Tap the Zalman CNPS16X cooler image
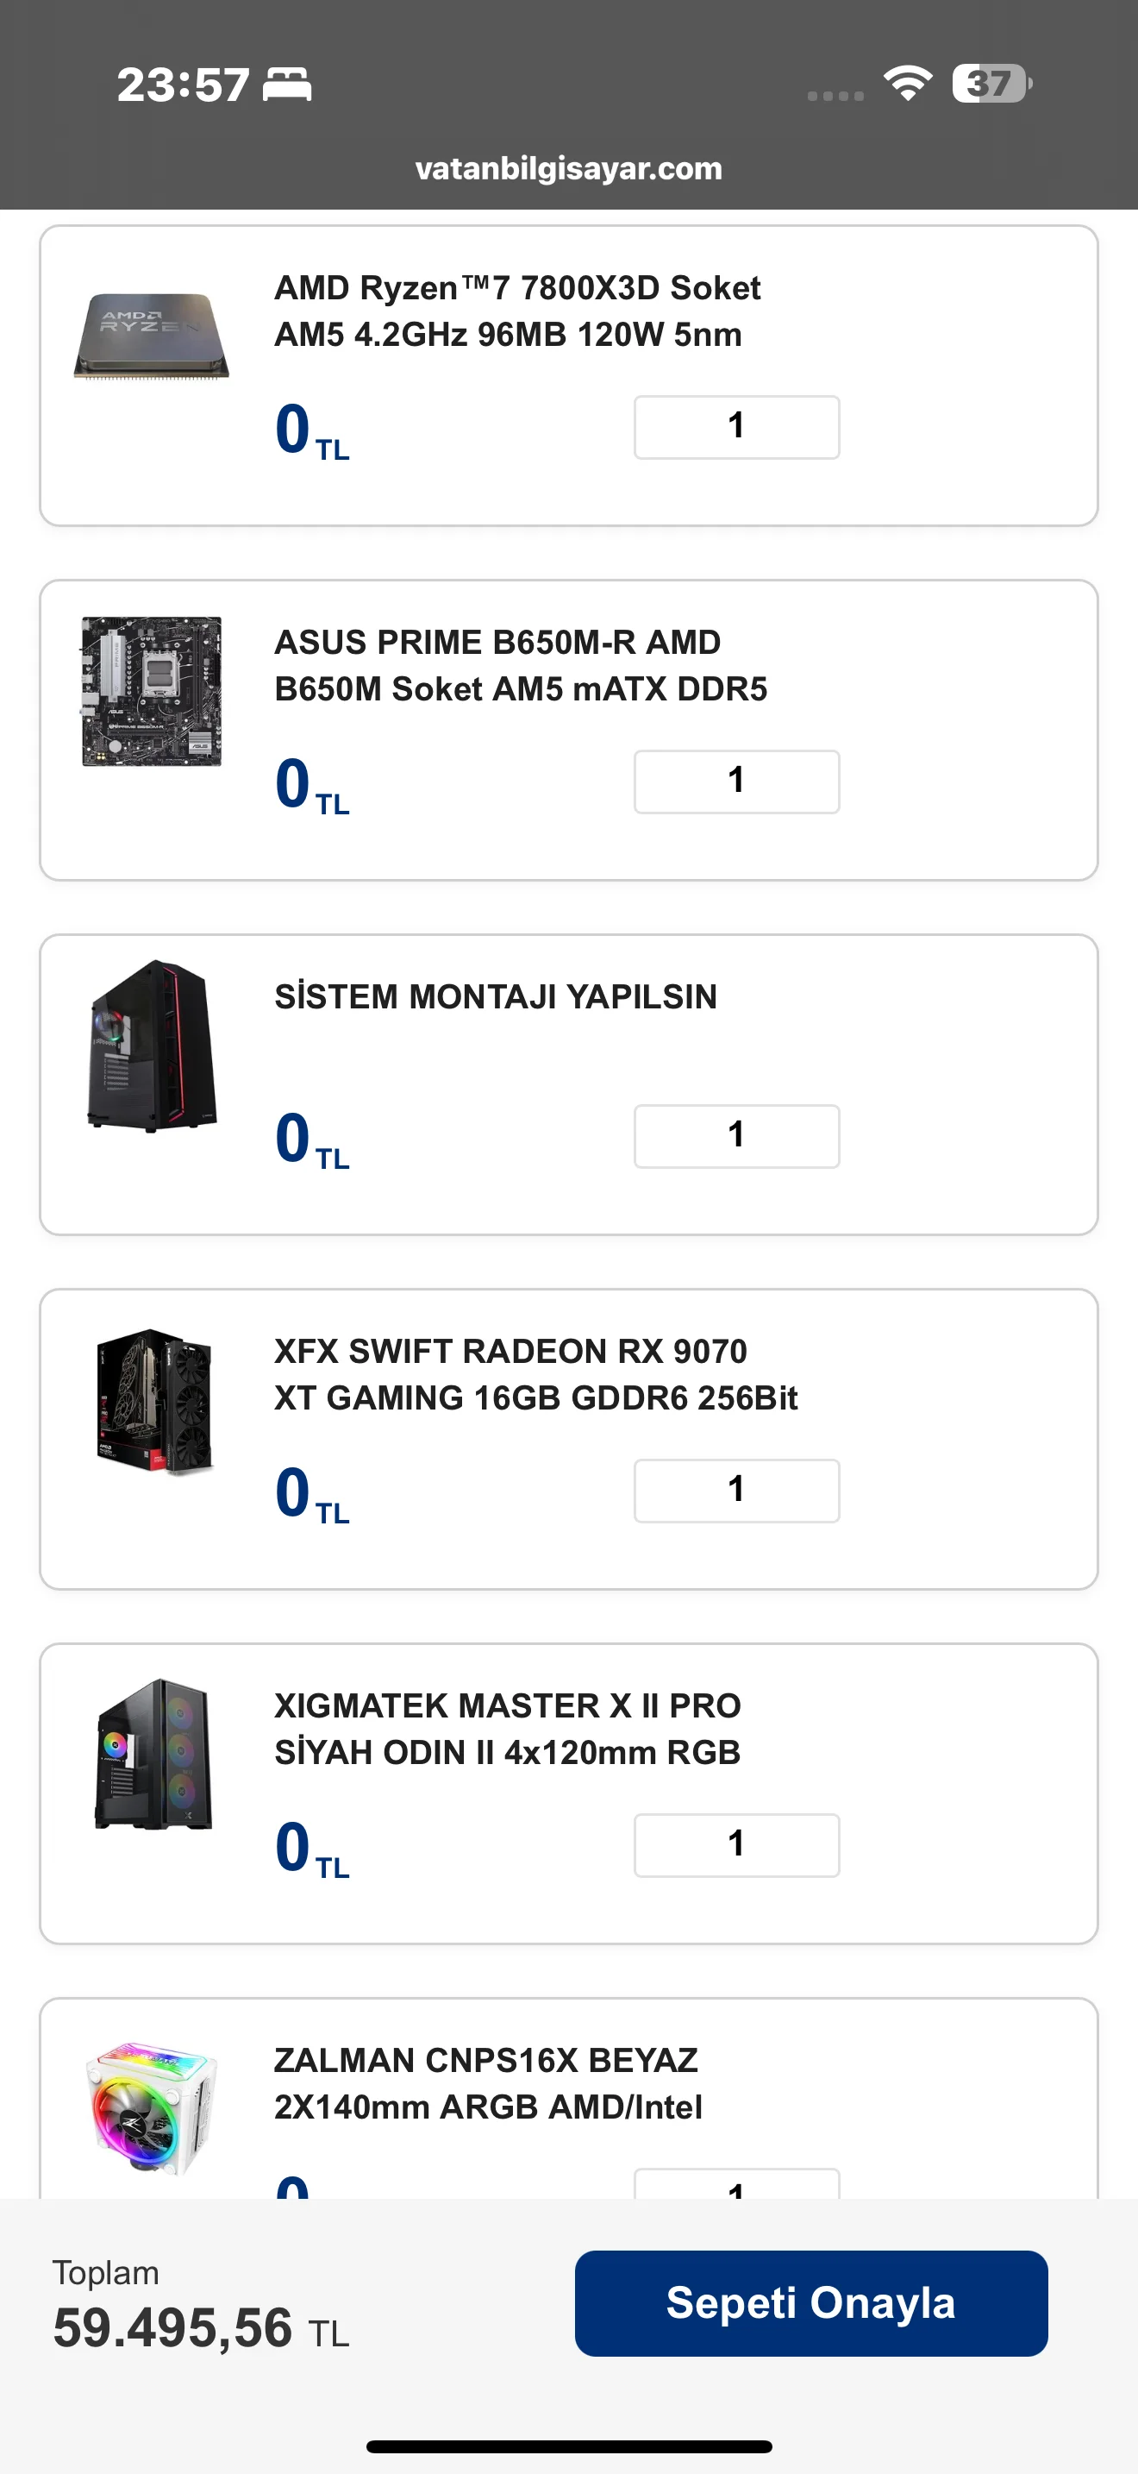The image size is (1138, 2474). 152,2109
